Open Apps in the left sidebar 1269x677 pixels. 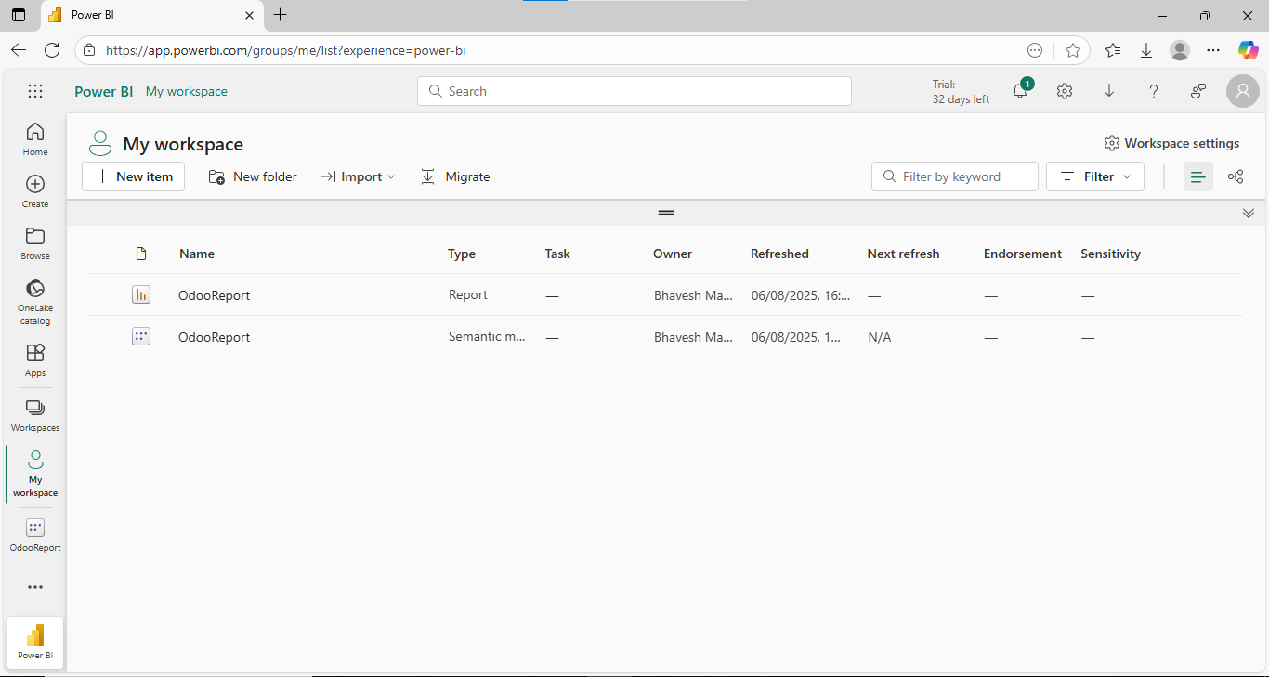tap(35, 359)
